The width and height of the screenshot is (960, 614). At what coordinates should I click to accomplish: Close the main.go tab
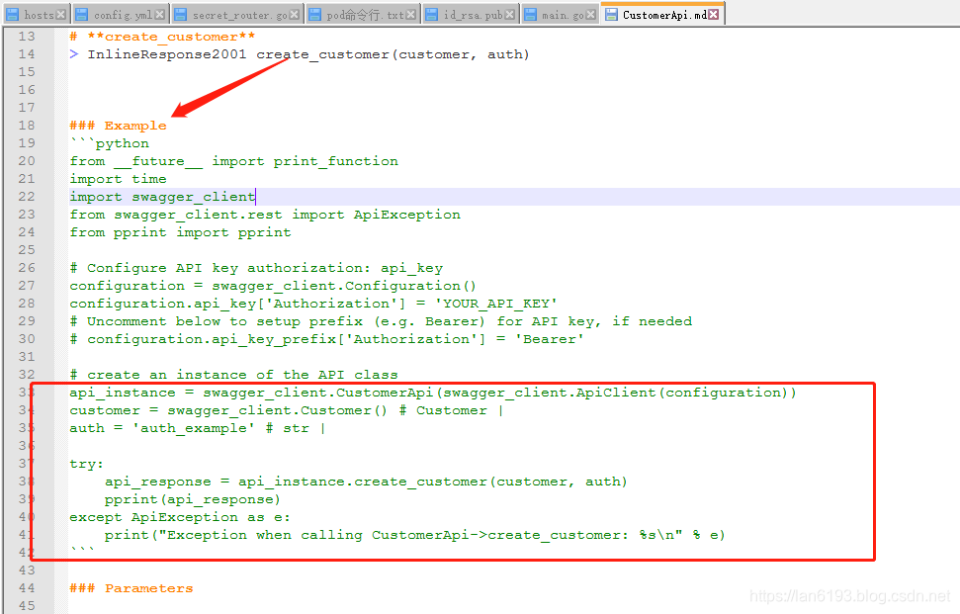(591, 15)
